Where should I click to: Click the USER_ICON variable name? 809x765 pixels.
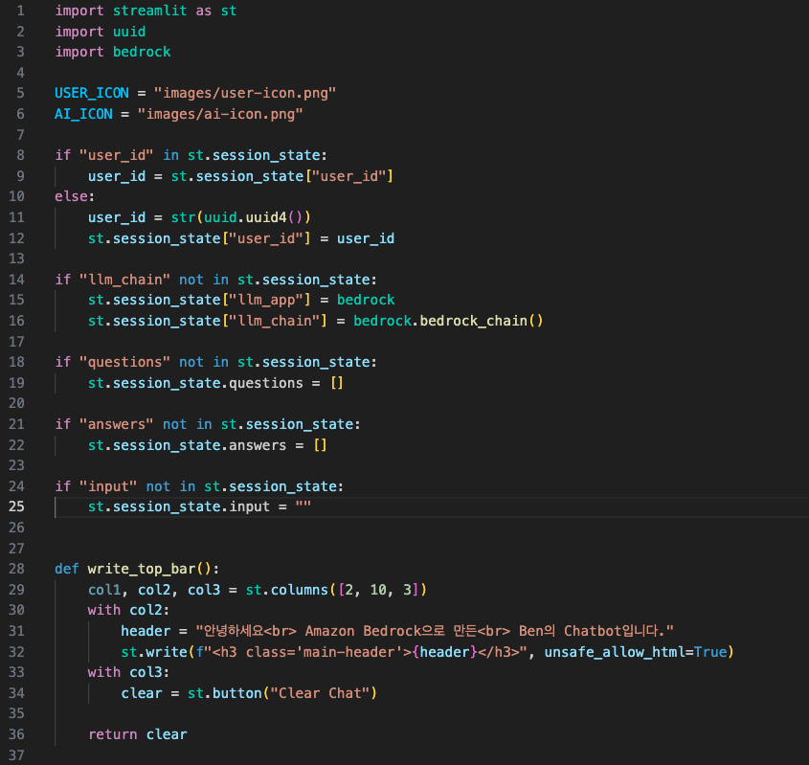point(92,94)
